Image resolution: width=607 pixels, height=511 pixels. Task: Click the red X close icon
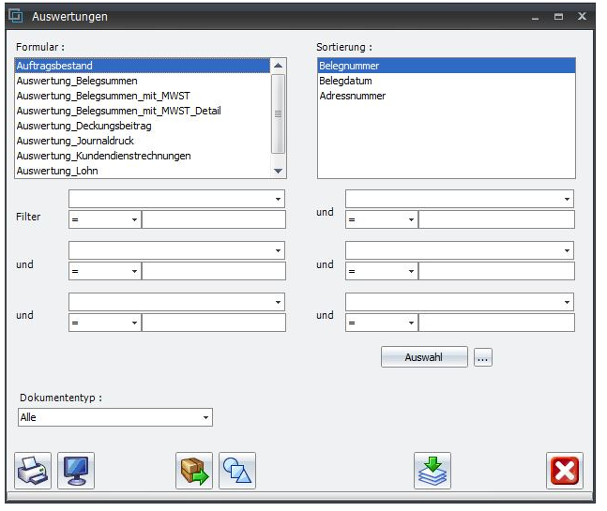point(565,470)
